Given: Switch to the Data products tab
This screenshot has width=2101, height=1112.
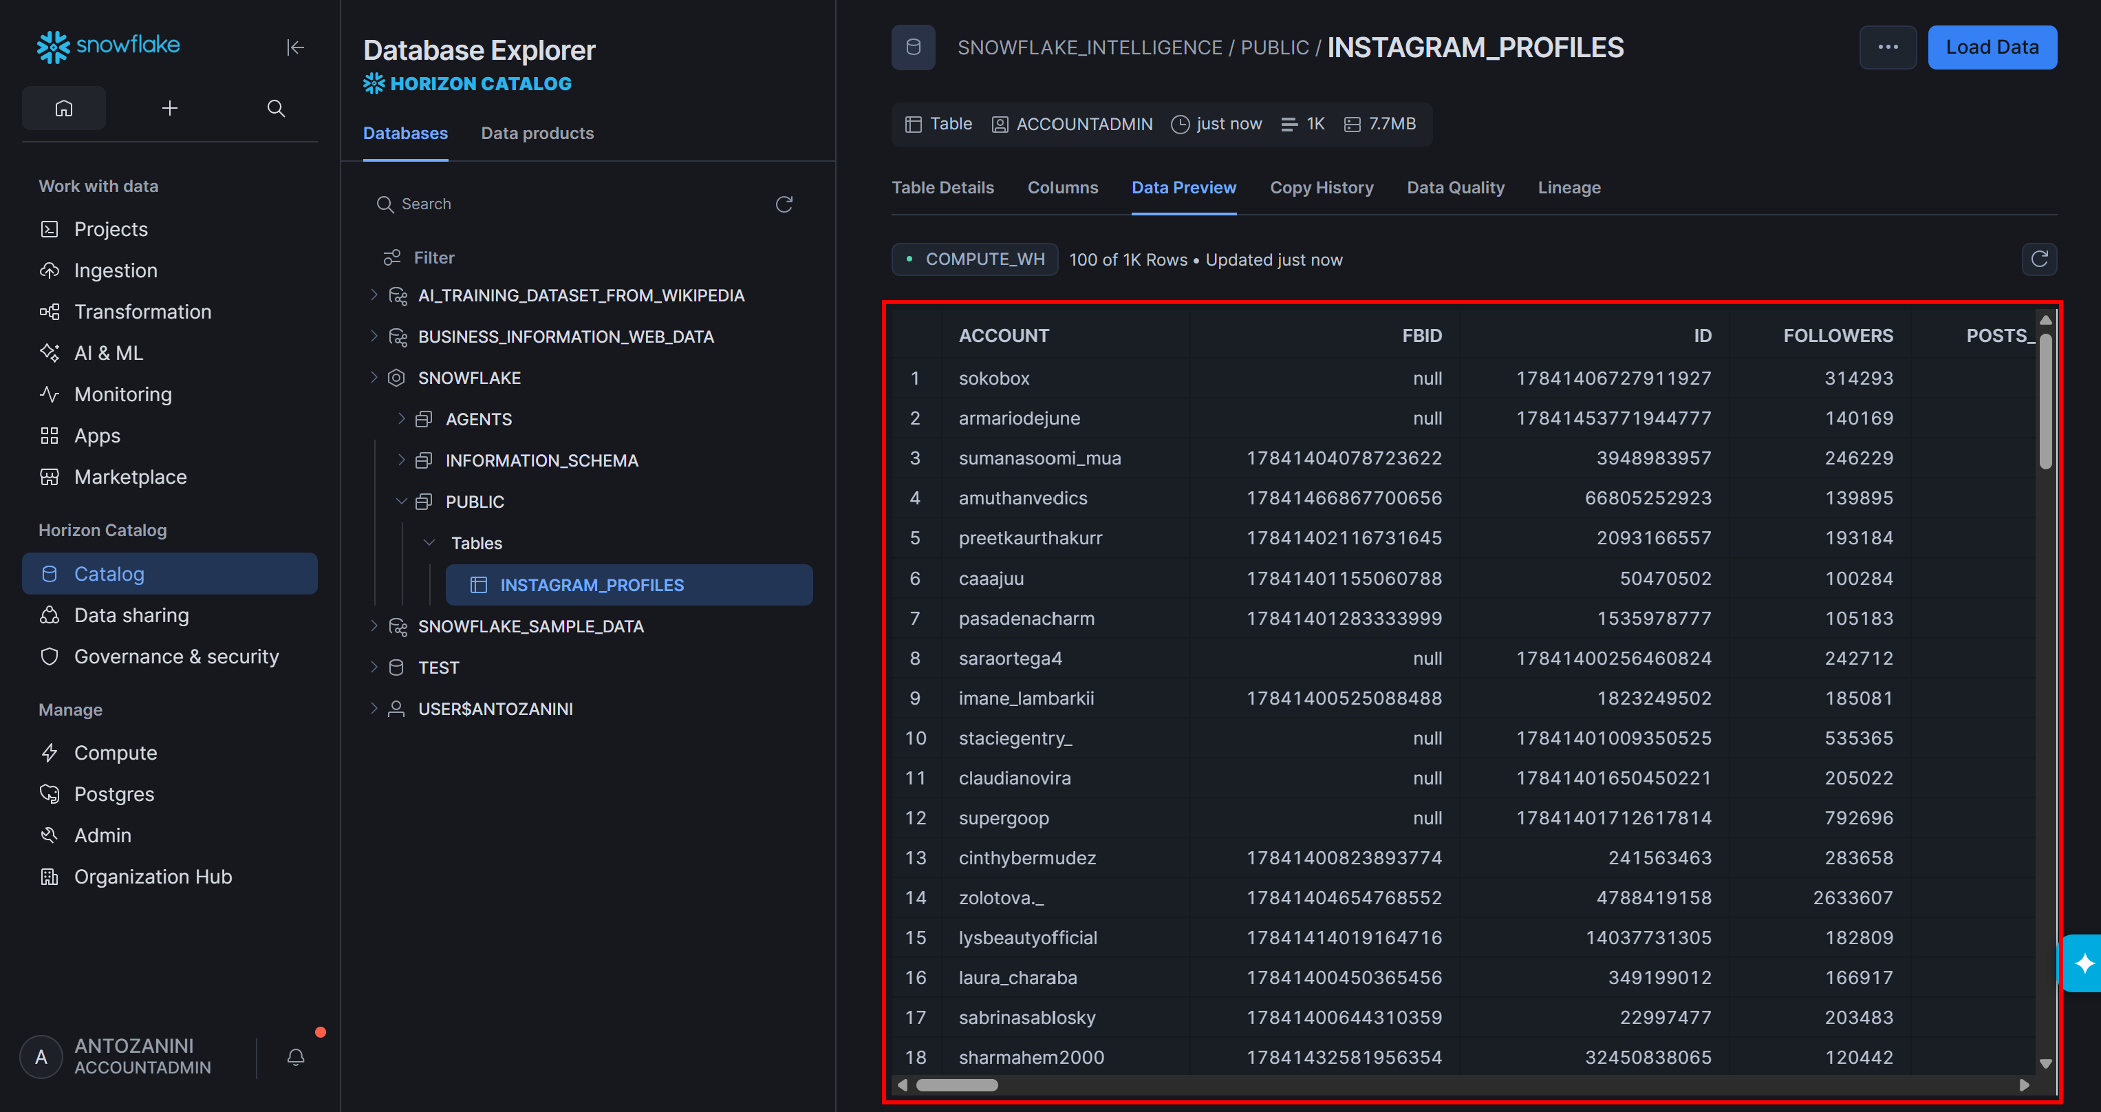Looking at the screenshot, I should coord(537,133).
